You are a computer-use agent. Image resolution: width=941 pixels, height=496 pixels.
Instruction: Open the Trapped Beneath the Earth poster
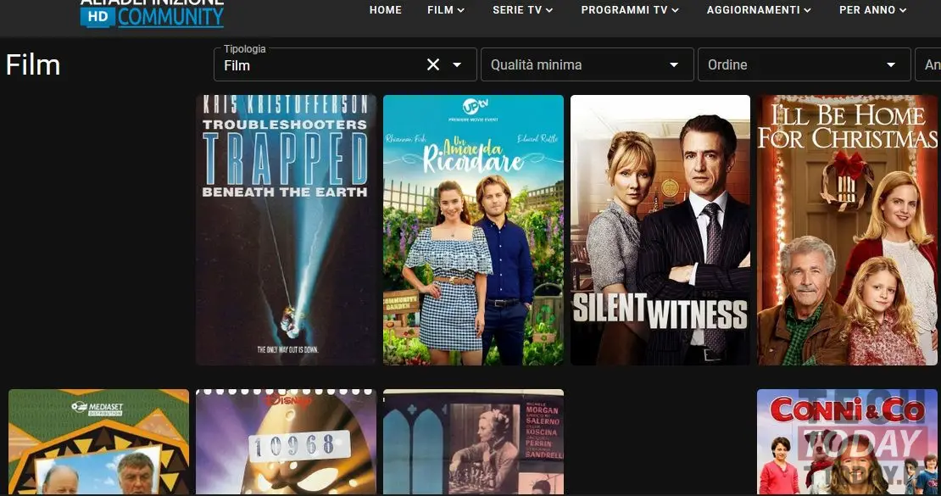coord(287,230)
